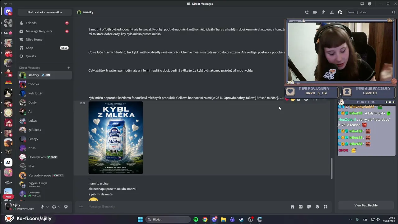The height and width of the screenshot is (224, 398).
Task: Open the Kriss conversation
Action: [x=44, y=148]
